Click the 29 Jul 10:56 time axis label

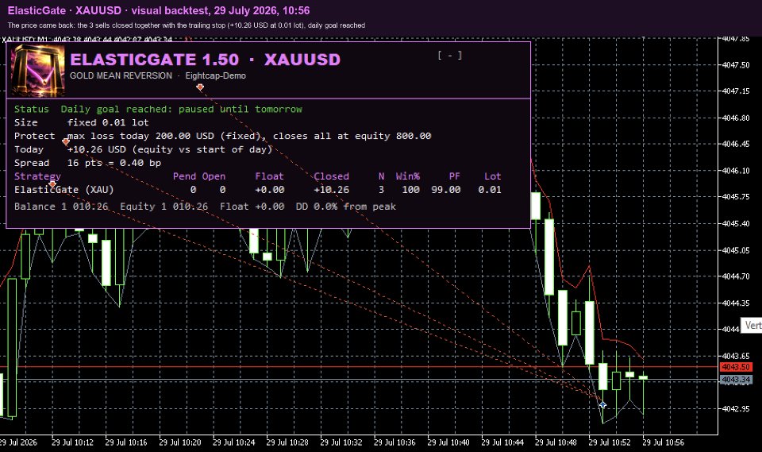coord(663,442)
